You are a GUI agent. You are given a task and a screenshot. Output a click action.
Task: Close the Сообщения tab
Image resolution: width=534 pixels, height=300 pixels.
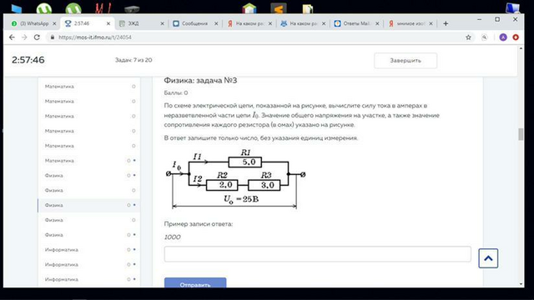216,23
